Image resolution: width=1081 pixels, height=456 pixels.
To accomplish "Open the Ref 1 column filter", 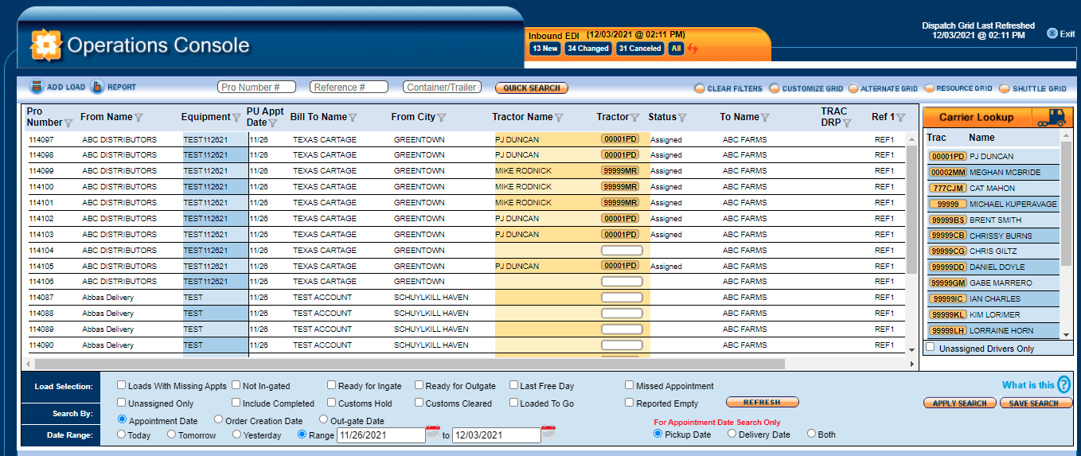I will tap(900, 118).
